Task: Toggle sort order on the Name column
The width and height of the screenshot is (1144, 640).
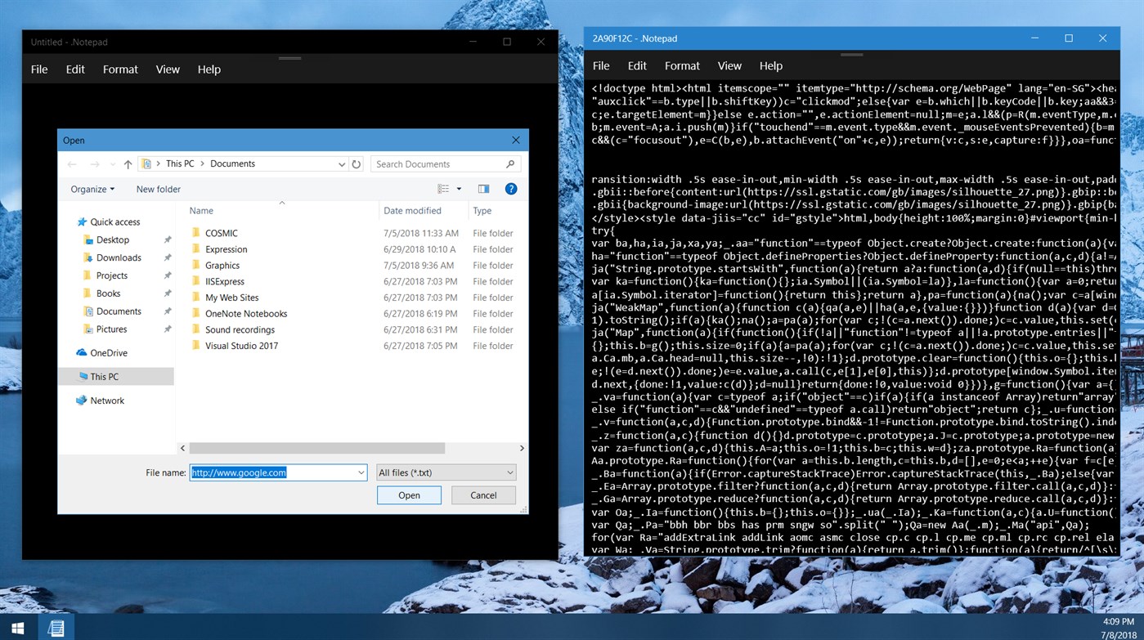Action: tap(201, 210)
